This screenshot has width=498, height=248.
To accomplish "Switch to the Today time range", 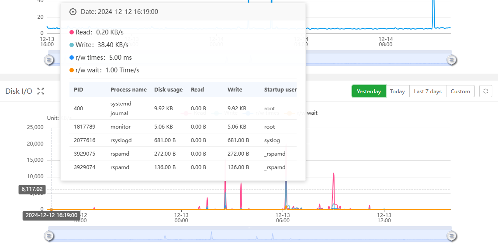I will [397, 91].
